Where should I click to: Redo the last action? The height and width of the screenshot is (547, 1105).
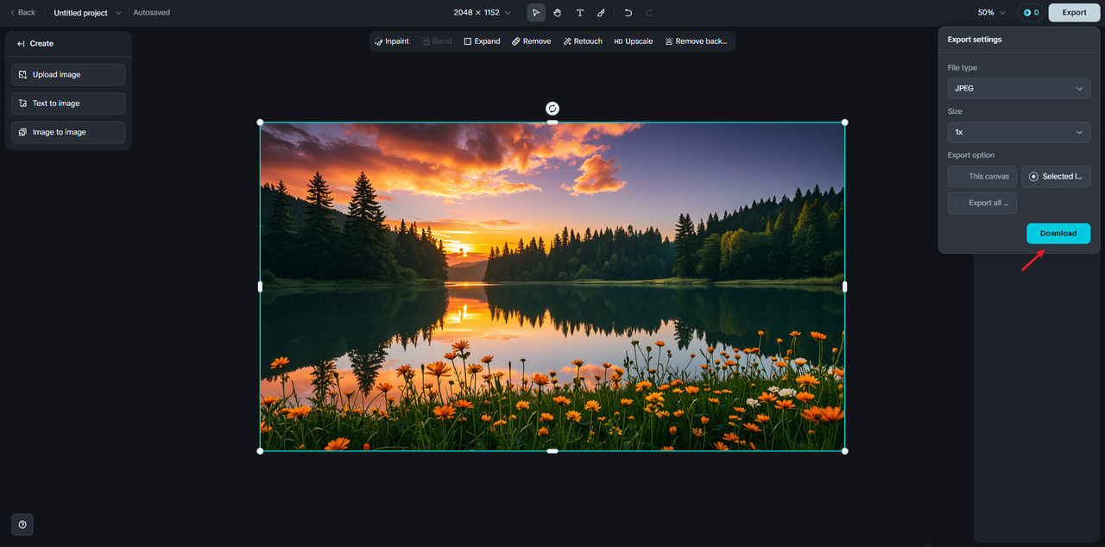point(649,13)
